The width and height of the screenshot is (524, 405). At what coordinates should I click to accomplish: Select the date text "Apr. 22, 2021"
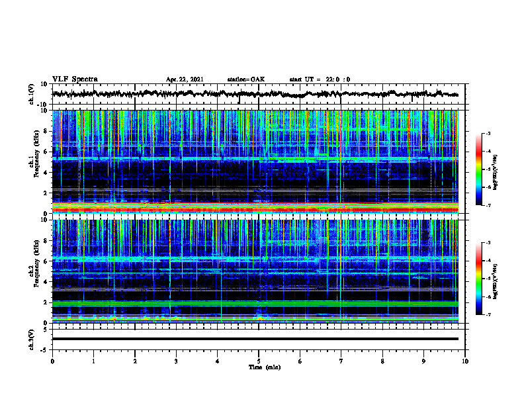coord(185,79)
